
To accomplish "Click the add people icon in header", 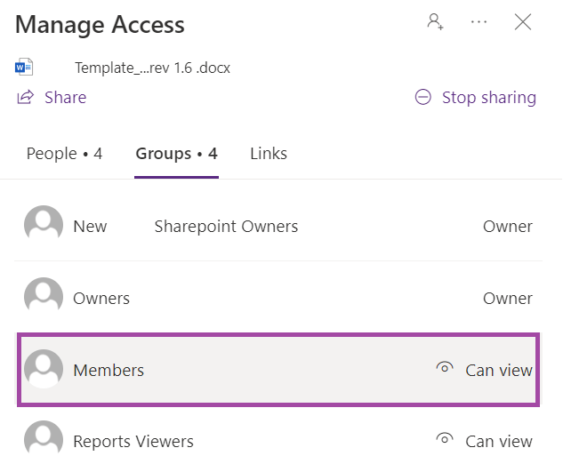I will [x=435, y=22].
